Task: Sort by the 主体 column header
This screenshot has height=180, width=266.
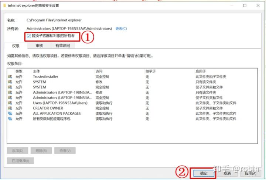Action: [36, 71]
